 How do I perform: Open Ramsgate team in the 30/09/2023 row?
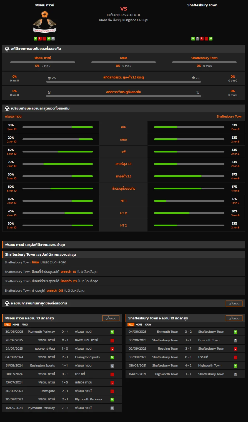[48, 391]
